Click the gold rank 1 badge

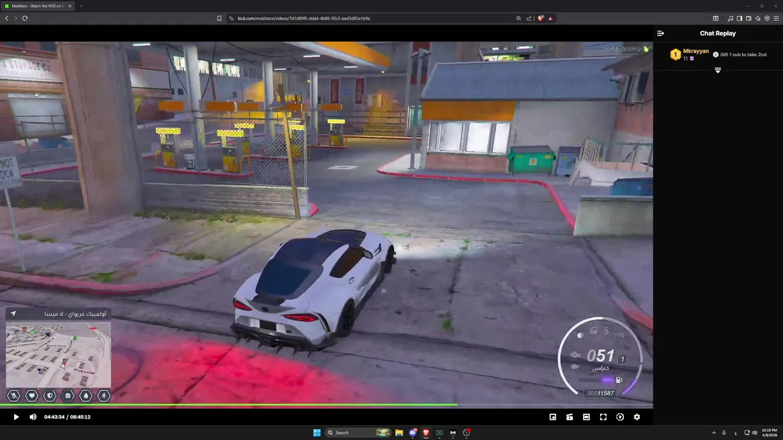(x=675, y=55)
